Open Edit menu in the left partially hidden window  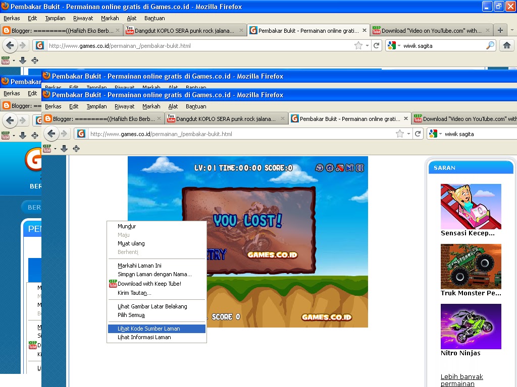(32, 93)
